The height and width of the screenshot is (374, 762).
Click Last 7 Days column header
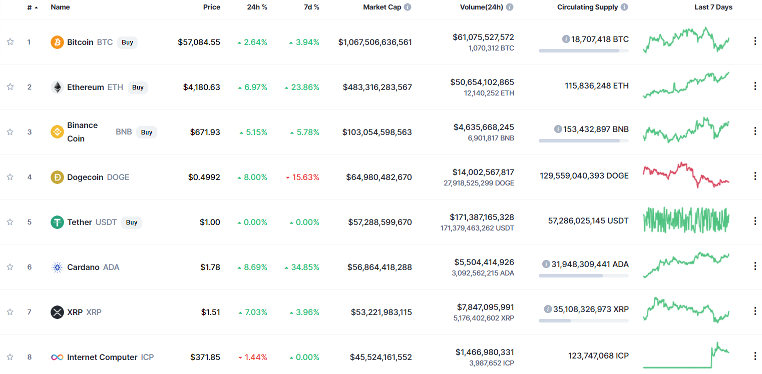[x=713, y=7]
